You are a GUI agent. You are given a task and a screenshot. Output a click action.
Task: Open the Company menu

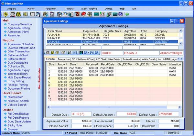click(x=12, y=9)
